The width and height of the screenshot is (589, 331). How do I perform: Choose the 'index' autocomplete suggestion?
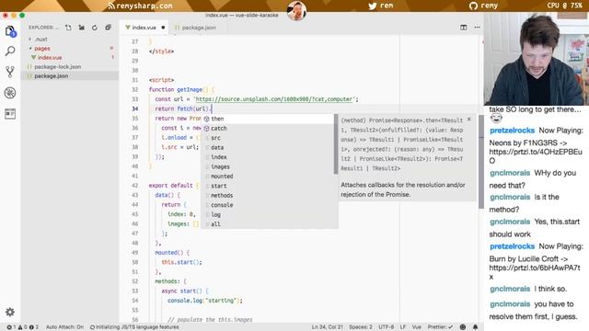point(268,157)
